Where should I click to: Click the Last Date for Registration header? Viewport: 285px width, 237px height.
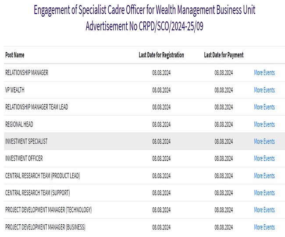pos(161,55)
